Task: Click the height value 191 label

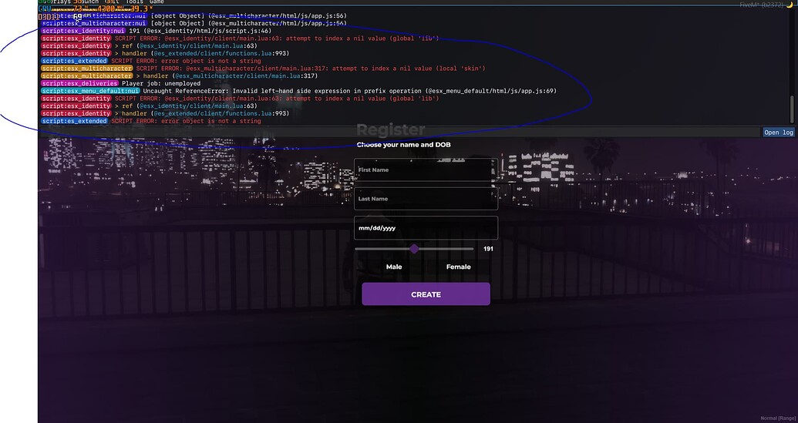Action: tap(488, 249)
